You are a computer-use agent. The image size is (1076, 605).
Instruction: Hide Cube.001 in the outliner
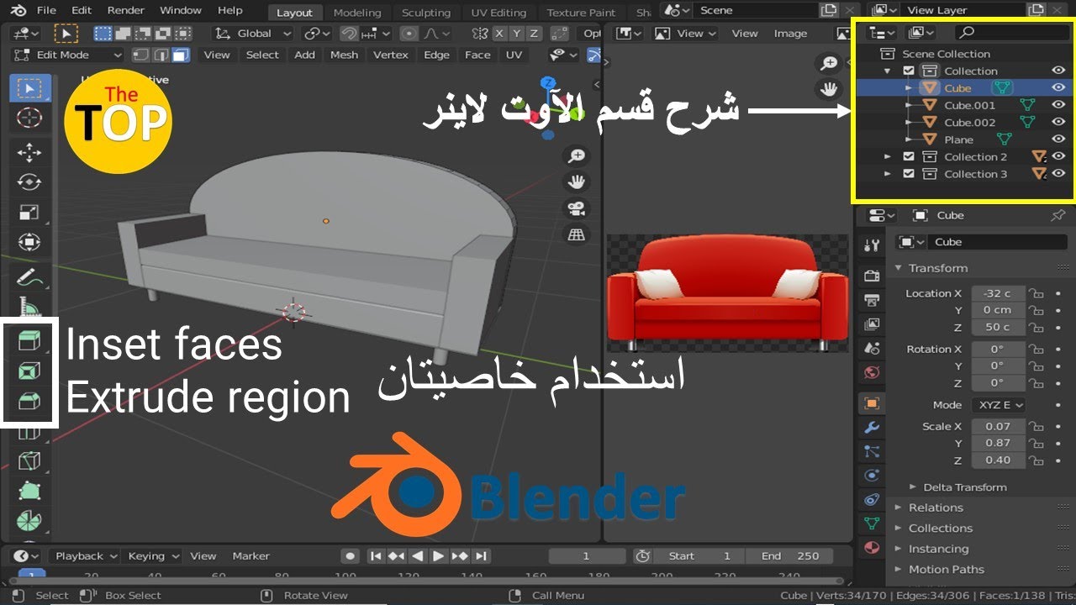[1058, 105]
